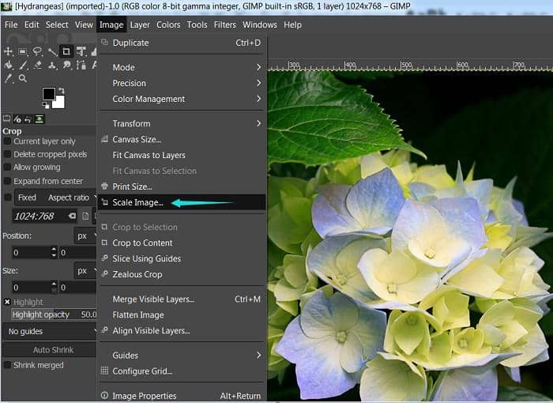Open the Fixed Aspect ratio dropdown
The height and width of the screenshot is (403, 553).
click(x=55, y=198)
